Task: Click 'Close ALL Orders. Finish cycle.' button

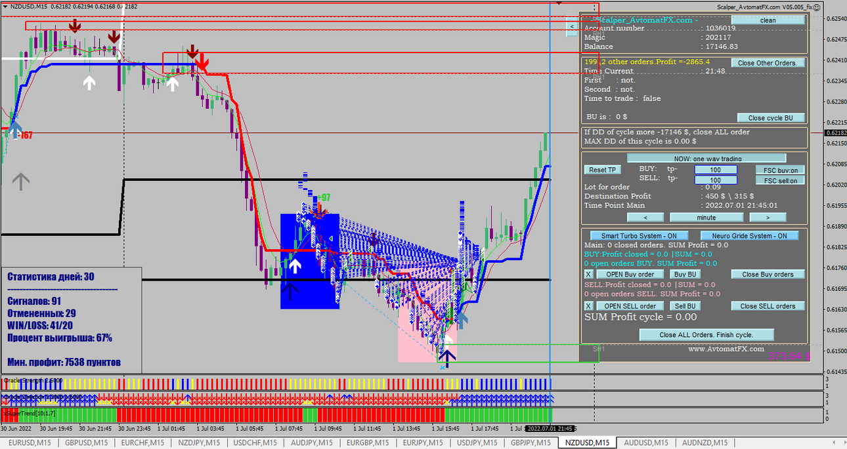Action: [x=706, y=334]
